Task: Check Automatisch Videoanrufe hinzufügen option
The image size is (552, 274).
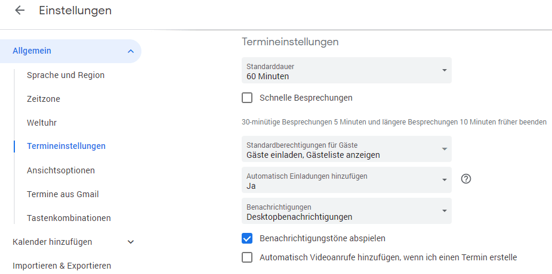Action: (247, 257)
